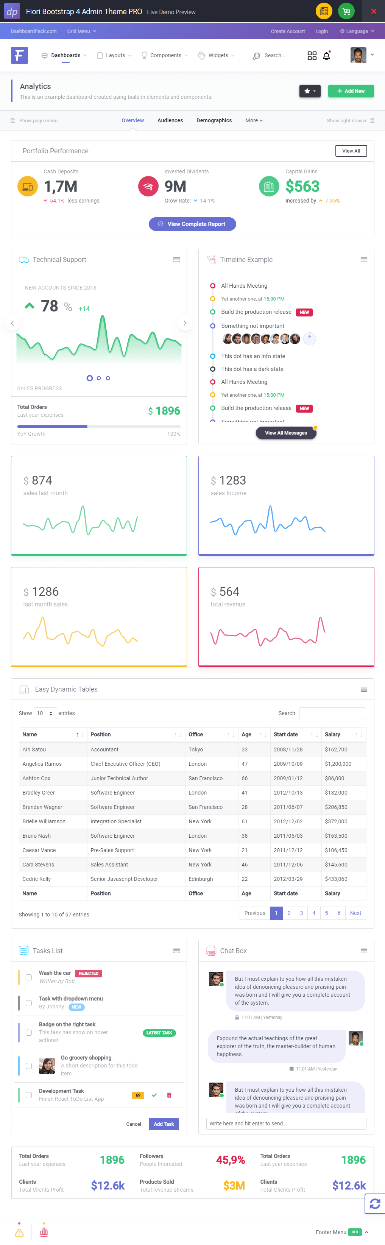Click Show page menu hamburger icon
This screenshot has height=1245, width=385.
coord(13,120)
